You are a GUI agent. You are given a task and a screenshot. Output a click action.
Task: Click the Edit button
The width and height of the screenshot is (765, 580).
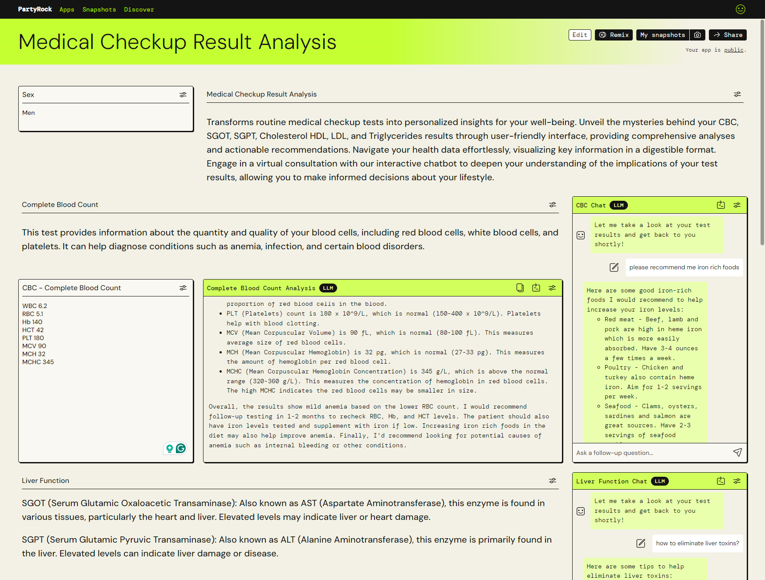[x=580, y=35]
